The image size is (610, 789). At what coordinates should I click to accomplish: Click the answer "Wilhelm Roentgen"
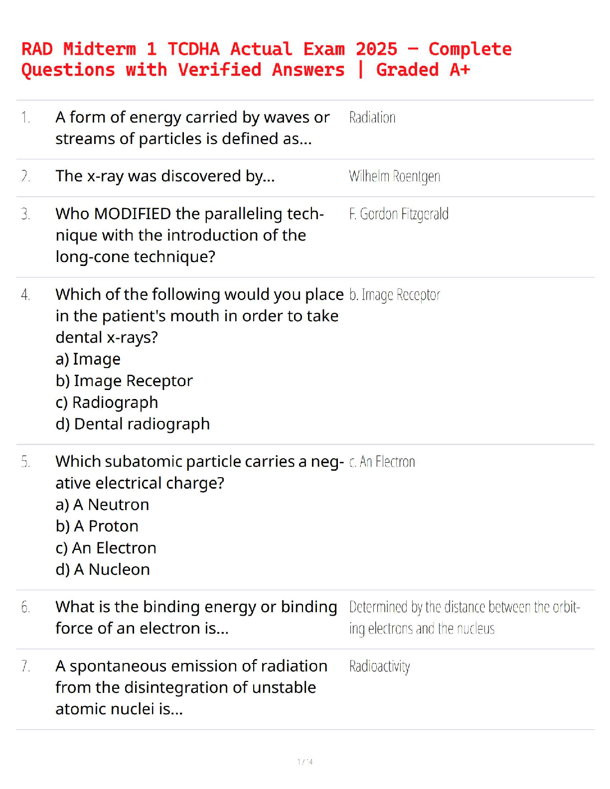point(394,176)
